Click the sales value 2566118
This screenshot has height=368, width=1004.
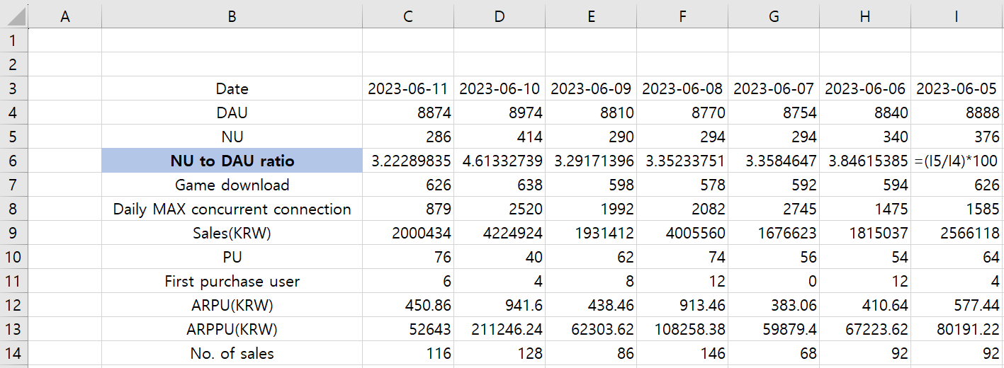[957, 233]
